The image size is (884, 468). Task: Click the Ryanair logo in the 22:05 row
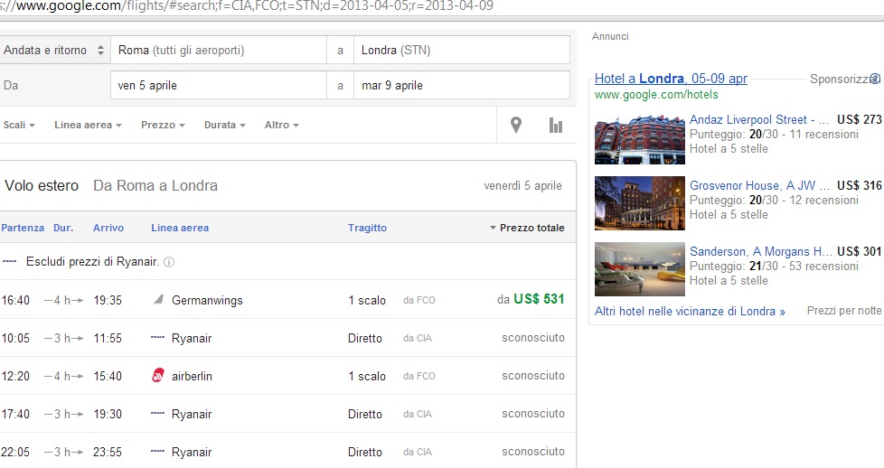(x=158, y=451)
